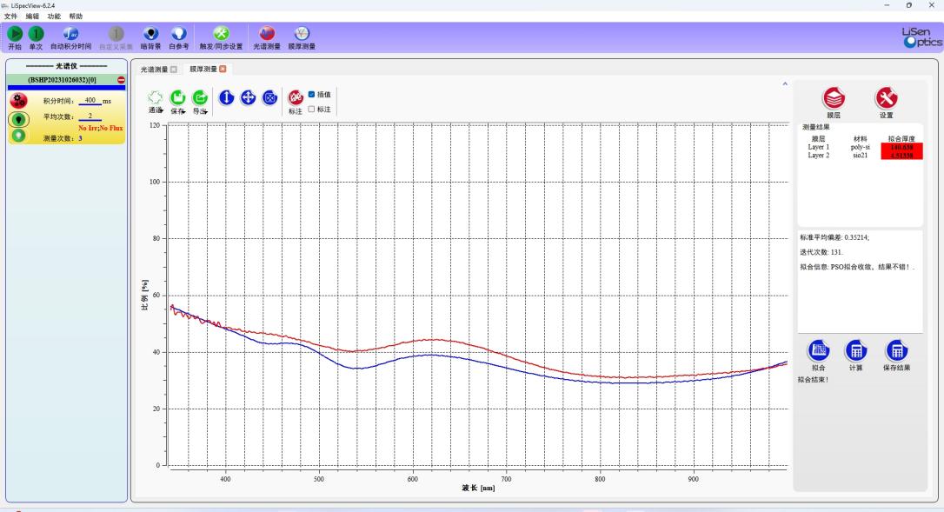Click the 测量次数 value 3

tap(80, 138)
